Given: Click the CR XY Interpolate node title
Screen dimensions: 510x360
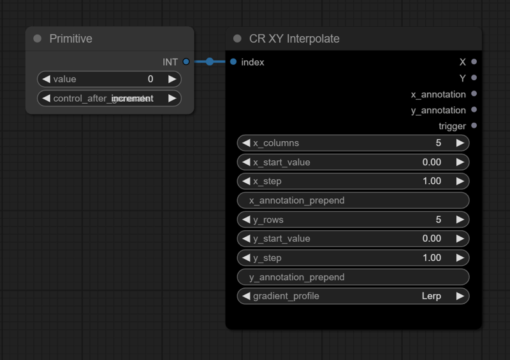Looking at the screenshot, I should pos(295,39).
